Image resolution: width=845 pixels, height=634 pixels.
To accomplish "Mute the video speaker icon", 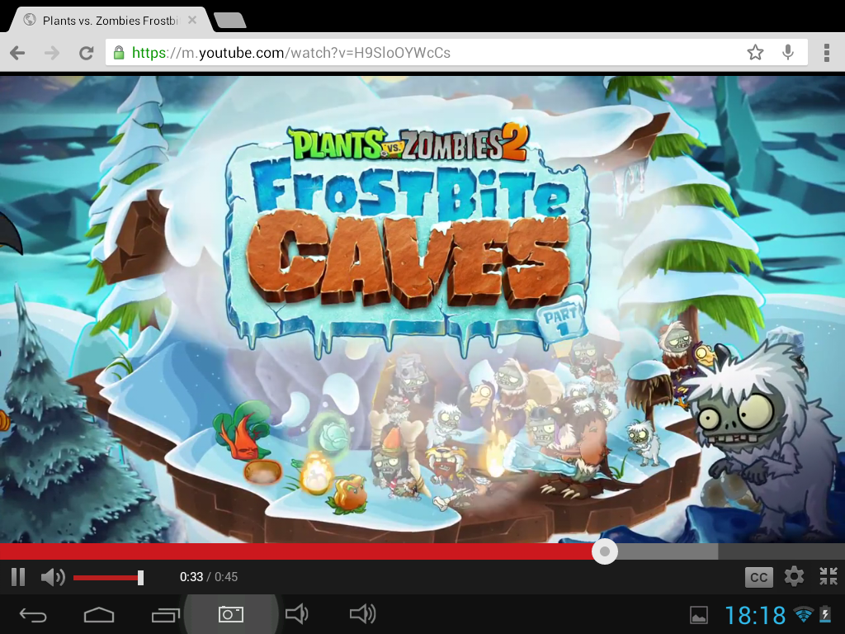I will (x=52, y=577).
